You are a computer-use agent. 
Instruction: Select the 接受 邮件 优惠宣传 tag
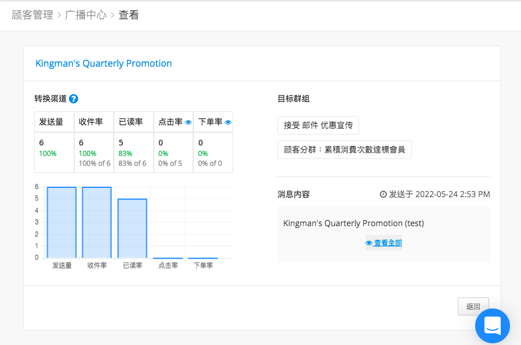tap(318, 125)
